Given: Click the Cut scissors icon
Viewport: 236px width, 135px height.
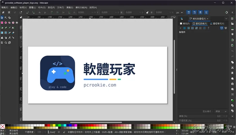Looking at the screenshot, I should coord(232,67).
